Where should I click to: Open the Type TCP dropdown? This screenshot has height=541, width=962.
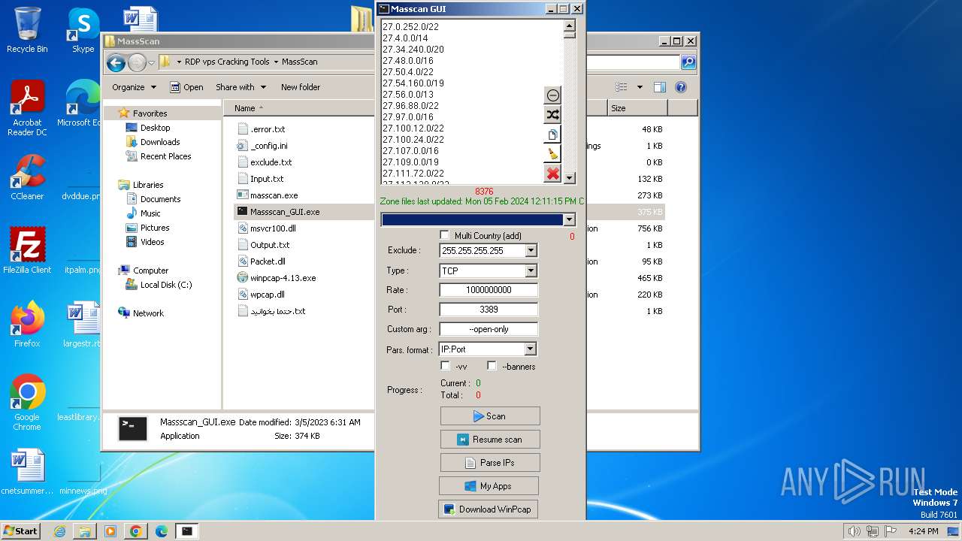(x=531, y=270)
